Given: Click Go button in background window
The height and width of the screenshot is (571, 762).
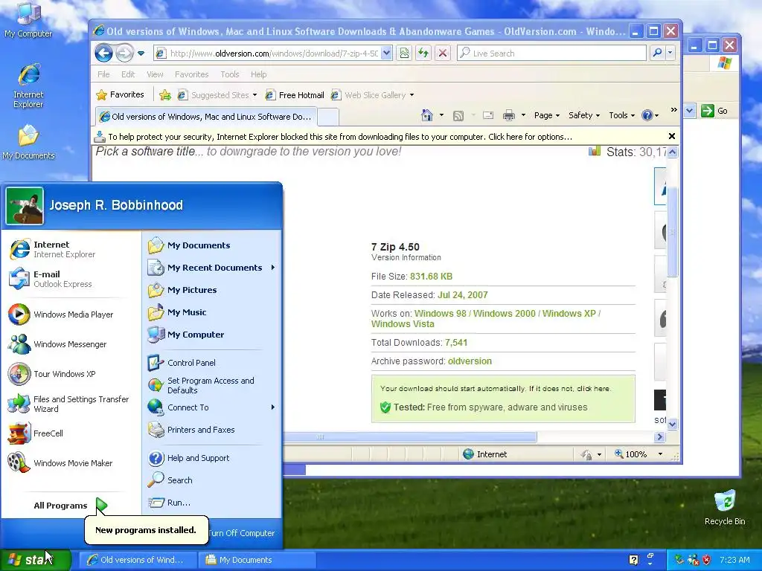Looking at the screenshot, I should pyautogui.click(x=714, y=111).
